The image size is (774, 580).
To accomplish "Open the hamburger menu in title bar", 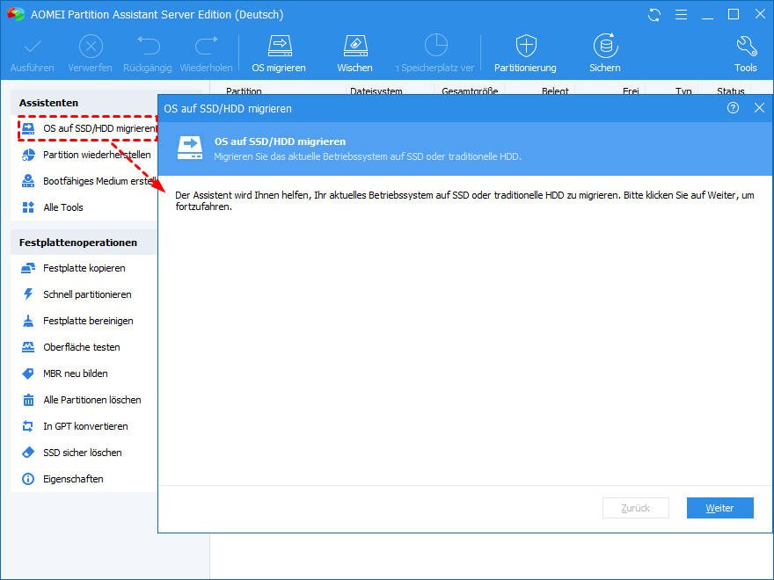I will point(681,15).
